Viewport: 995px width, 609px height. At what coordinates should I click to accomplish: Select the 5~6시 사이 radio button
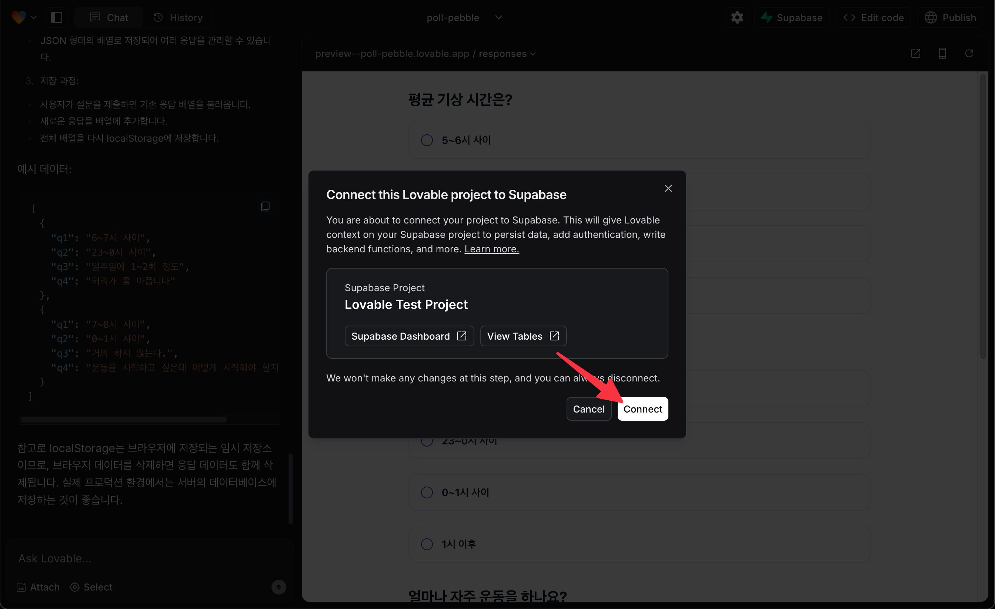coord(427,140)
